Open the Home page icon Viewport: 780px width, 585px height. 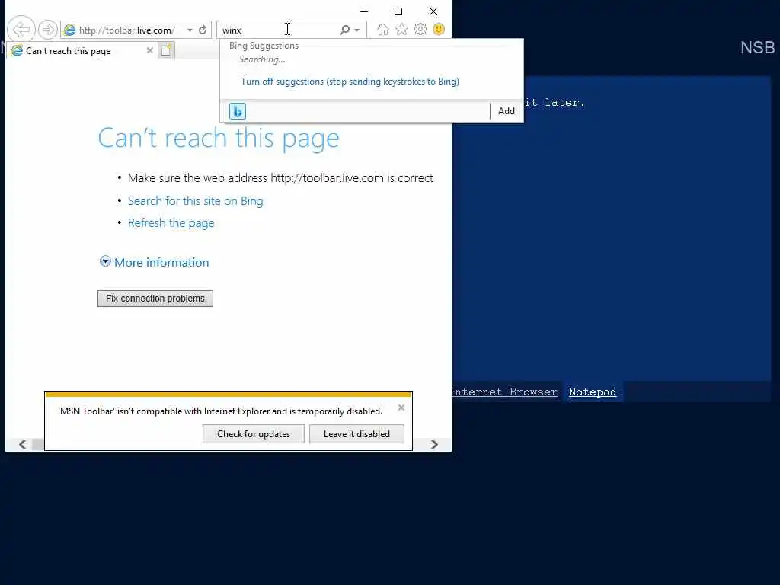382,30
